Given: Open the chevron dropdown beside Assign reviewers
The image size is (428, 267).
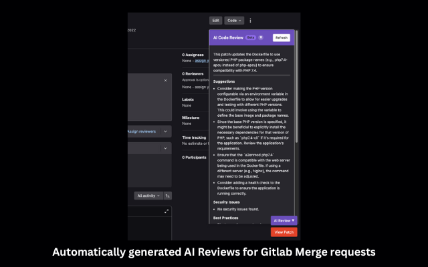Looking at the screenshot, I should [x=165, y=131].
